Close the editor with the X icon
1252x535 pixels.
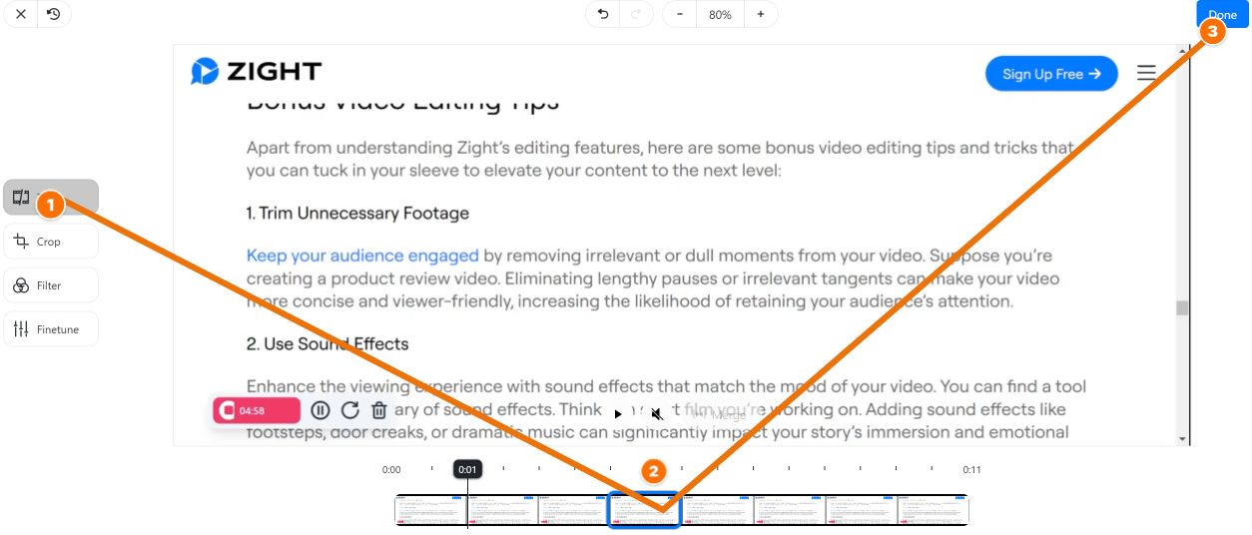click(x=20, y=14)
